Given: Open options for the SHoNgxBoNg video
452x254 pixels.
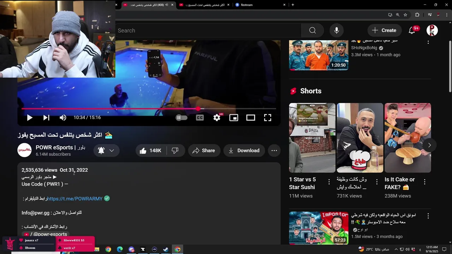Looking at the screenshot, I should tap(428, 42).
